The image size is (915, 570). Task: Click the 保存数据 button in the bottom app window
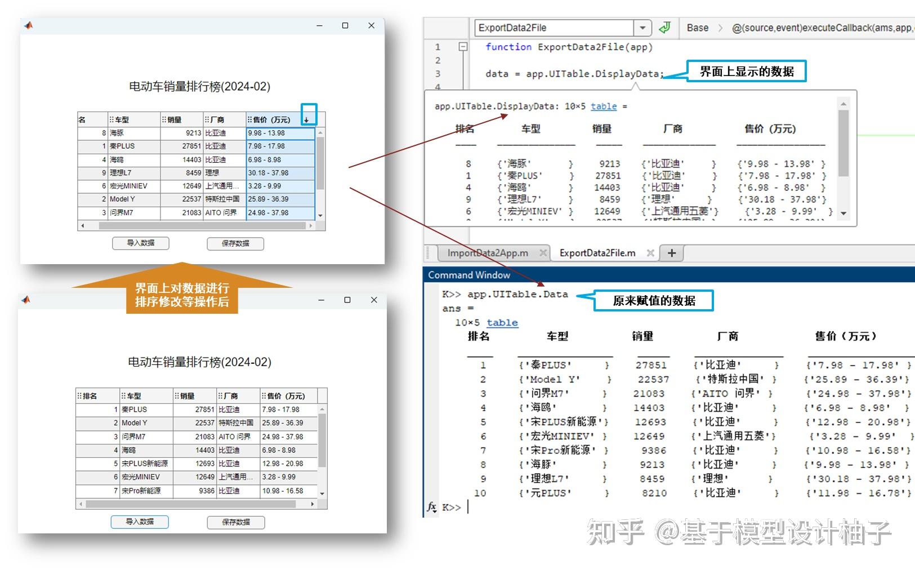pos(235,522)
